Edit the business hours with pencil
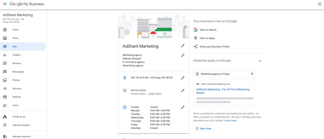Viewport: 324px width, 139px height. click(x=183, y=107)
